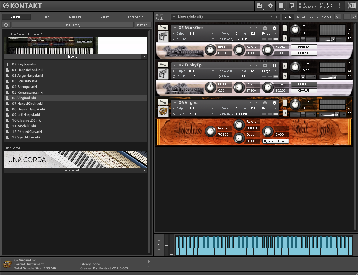Solo the 02 MarkOne instrument
Image resolution: width=358 pixels, height=275 pixels.
(x=284, y=28)
